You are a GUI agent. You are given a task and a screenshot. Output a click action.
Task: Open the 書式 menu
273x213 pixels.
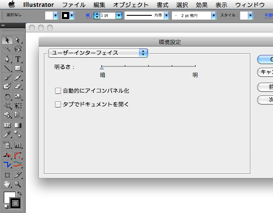pos(163,5)
